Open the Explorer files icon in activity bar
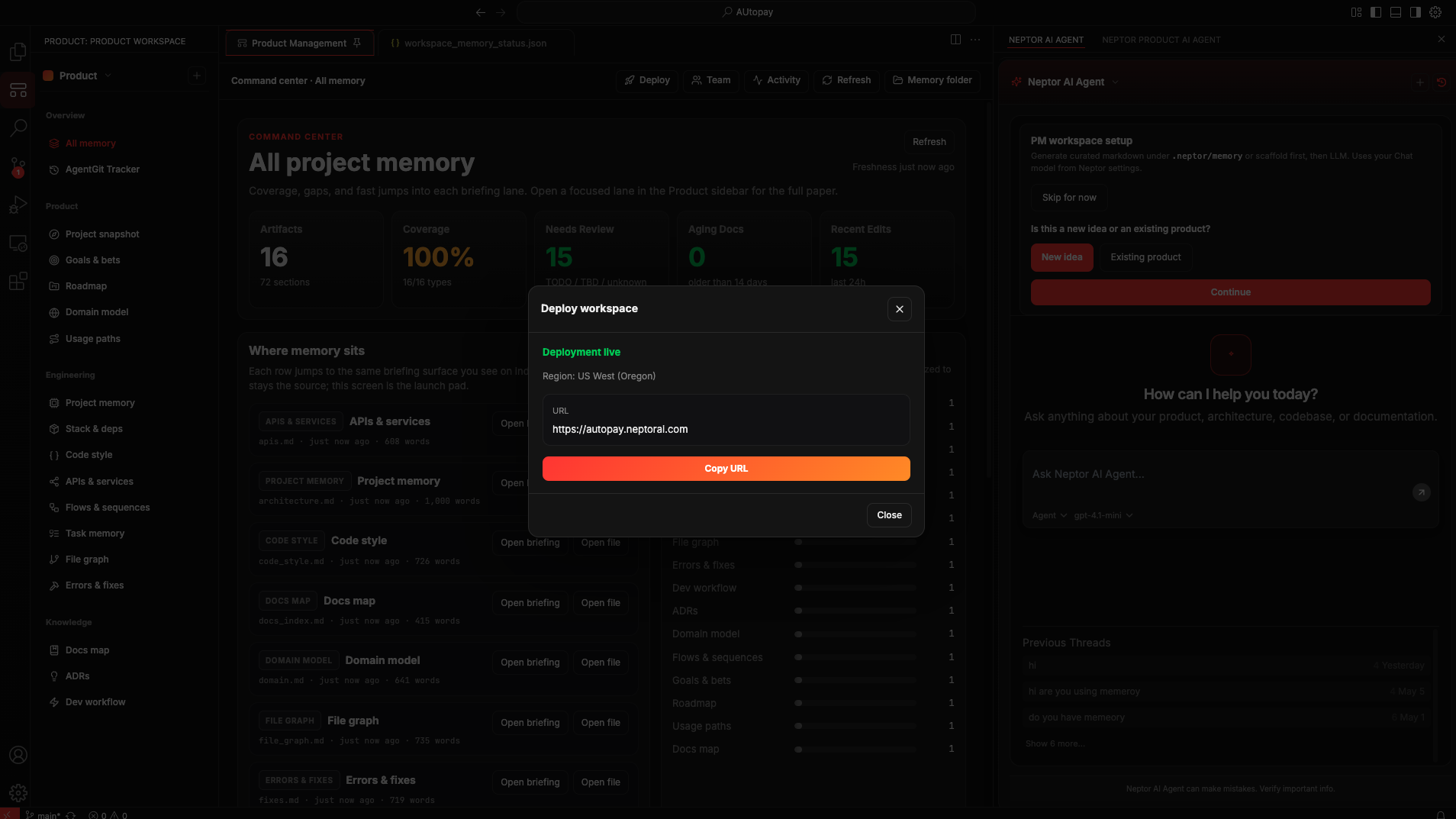Screen dimensions: 1456x819 point(18,52)
